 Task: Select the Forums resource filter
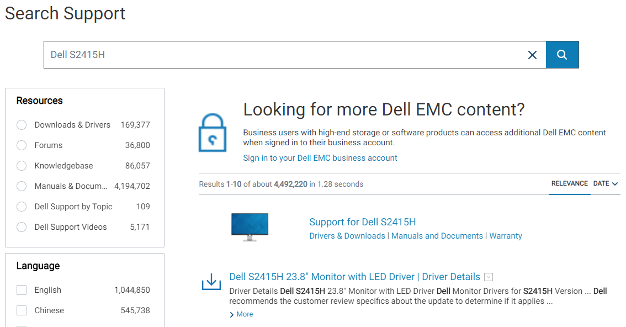(22, 145)
